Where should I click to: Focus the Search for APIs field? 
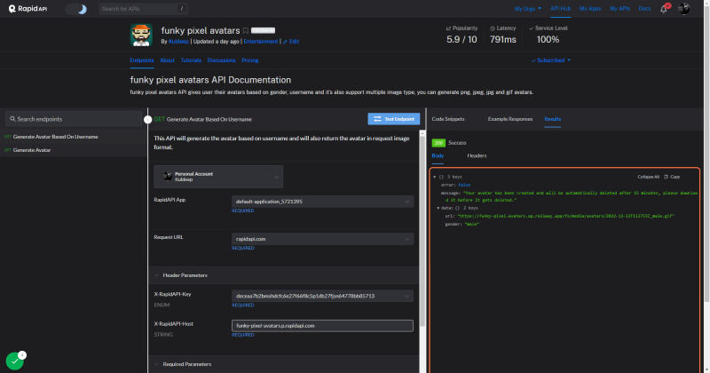(x=143, y=9)
